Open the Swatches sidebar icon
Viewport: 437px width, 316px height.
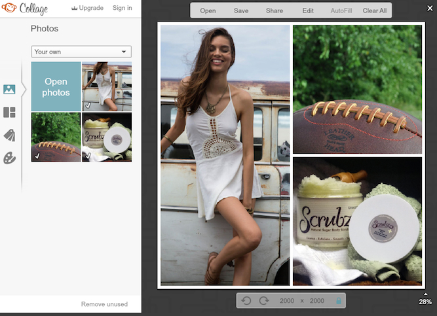(9, 135)
